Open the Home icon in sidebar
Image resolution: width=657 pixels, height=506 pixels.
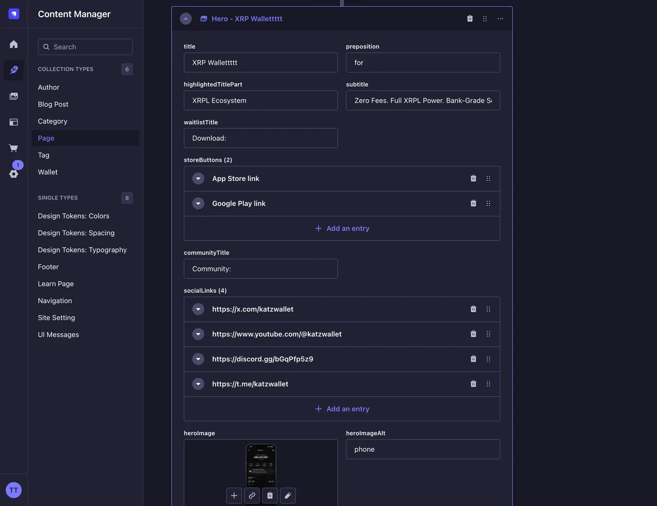[14, 44]
